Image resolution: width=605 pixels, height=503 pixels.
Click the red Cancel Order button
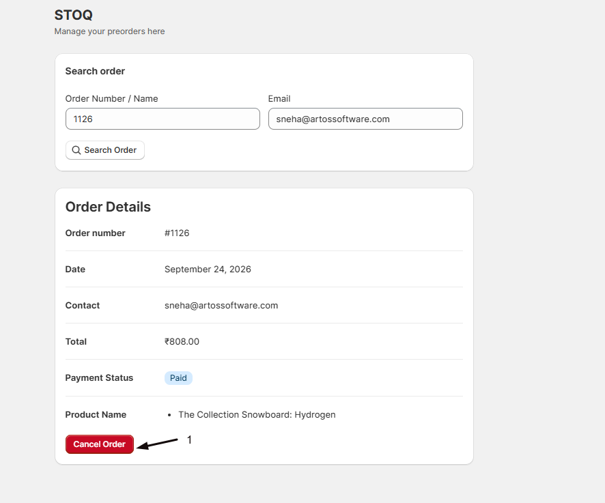[x=100, y=444]
